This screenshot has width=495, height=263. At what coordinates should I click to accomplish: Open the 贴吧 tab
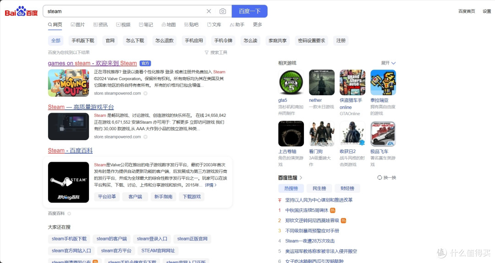coord(191,25)
